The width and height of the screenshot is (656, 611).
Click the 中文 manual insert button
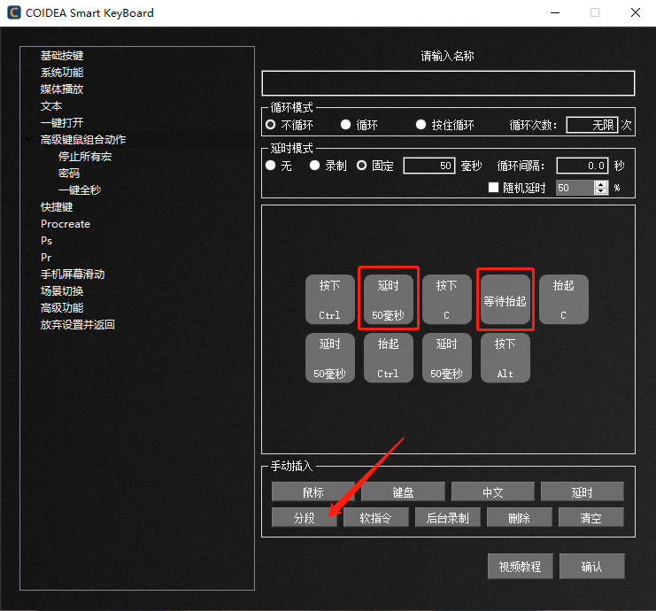coord(493,491)
